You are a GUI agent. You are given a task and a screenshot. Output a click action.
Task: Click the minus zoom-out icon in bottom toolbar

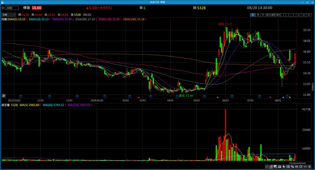305,167
